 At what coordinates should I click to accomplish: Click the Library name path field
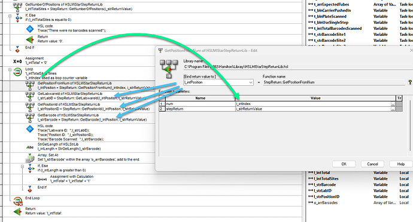(298, 67)
